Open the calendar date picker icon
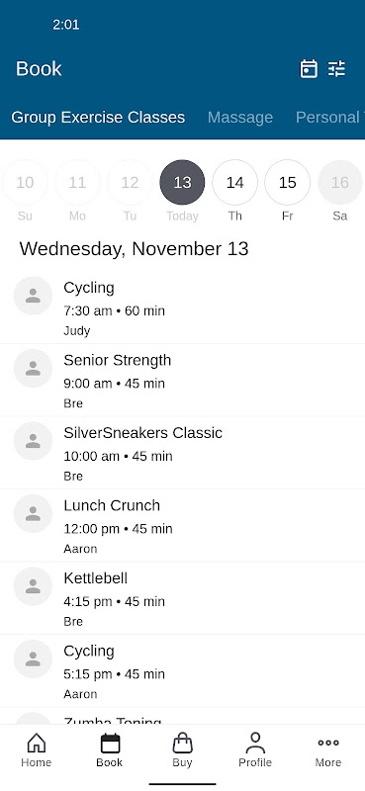365x791 pixels. tap(309, 68)
